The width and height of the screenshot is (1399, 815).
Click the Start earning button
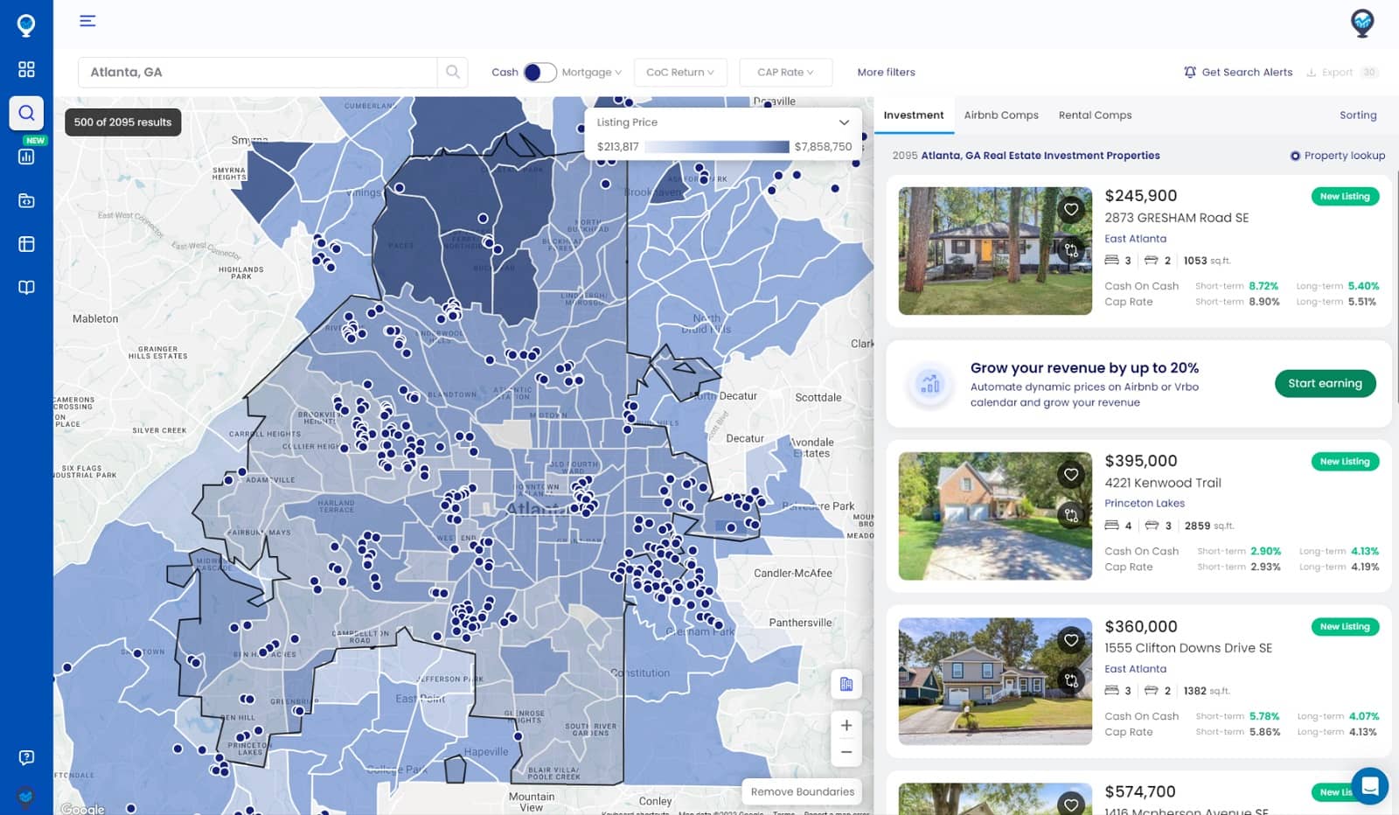1325,383
